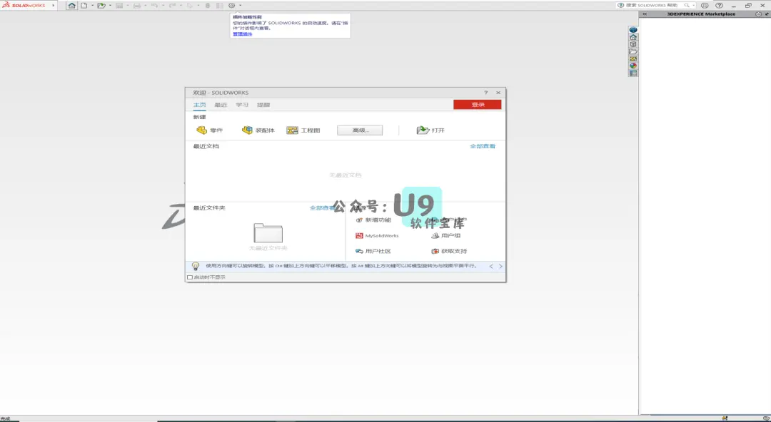The height and width of the screenshot is (422, 771).
Task: Open the Custom Properties task pane tab
Action: tap(633, 73)
